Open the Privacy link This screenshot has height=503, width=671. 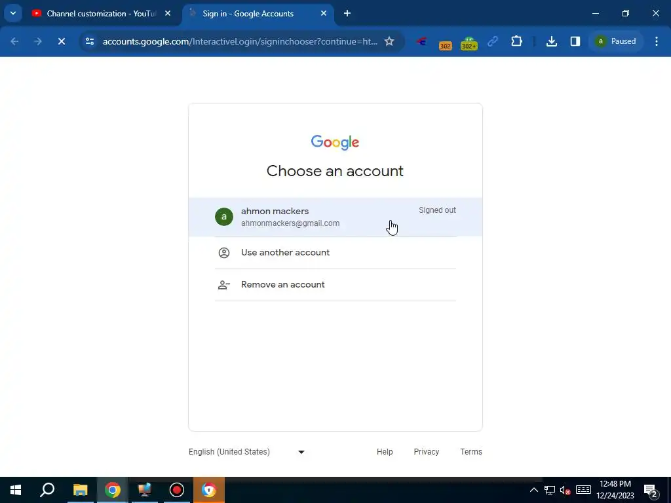[x=426, y=452]
